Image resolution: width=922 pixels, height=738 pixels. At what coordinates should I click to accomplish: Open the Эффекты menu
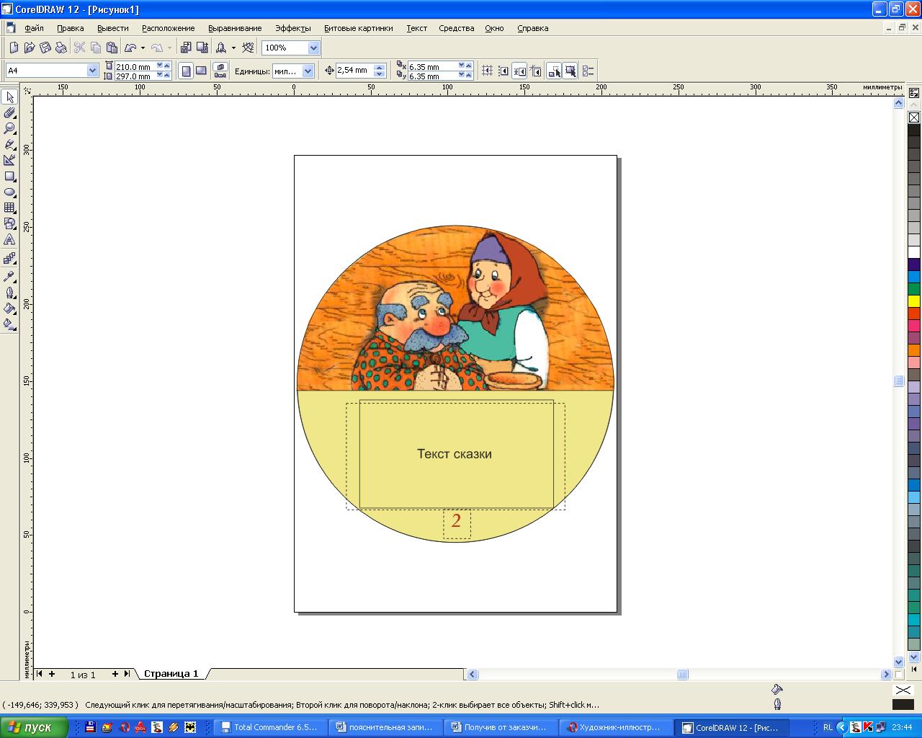point(292,28)
